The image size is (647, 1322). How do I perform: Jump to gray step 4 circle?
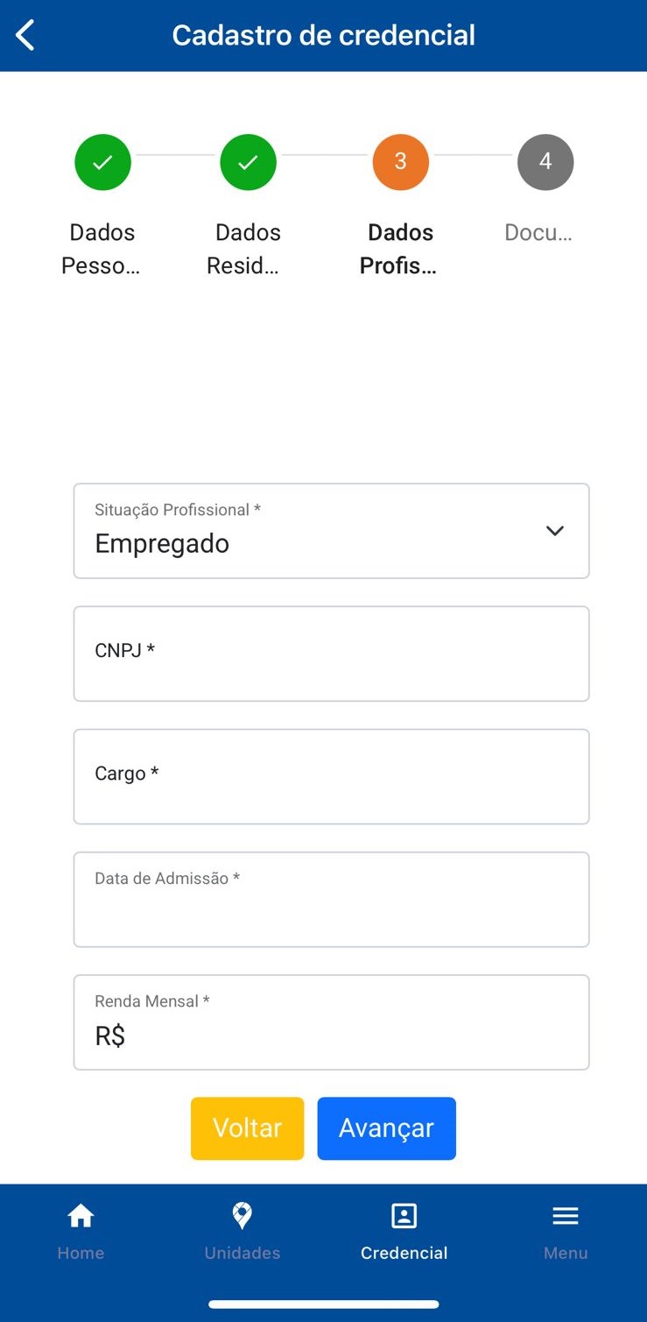(x=545, y=162)
